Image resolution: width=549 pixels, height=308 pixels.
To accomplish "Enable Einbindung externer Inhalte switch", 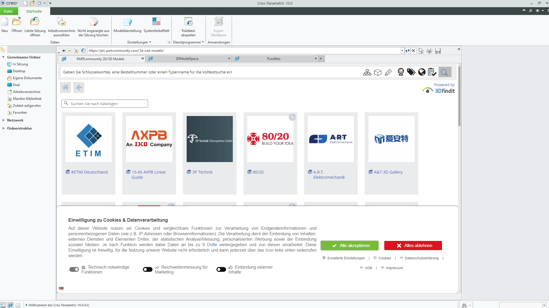I will pos(221,269).
